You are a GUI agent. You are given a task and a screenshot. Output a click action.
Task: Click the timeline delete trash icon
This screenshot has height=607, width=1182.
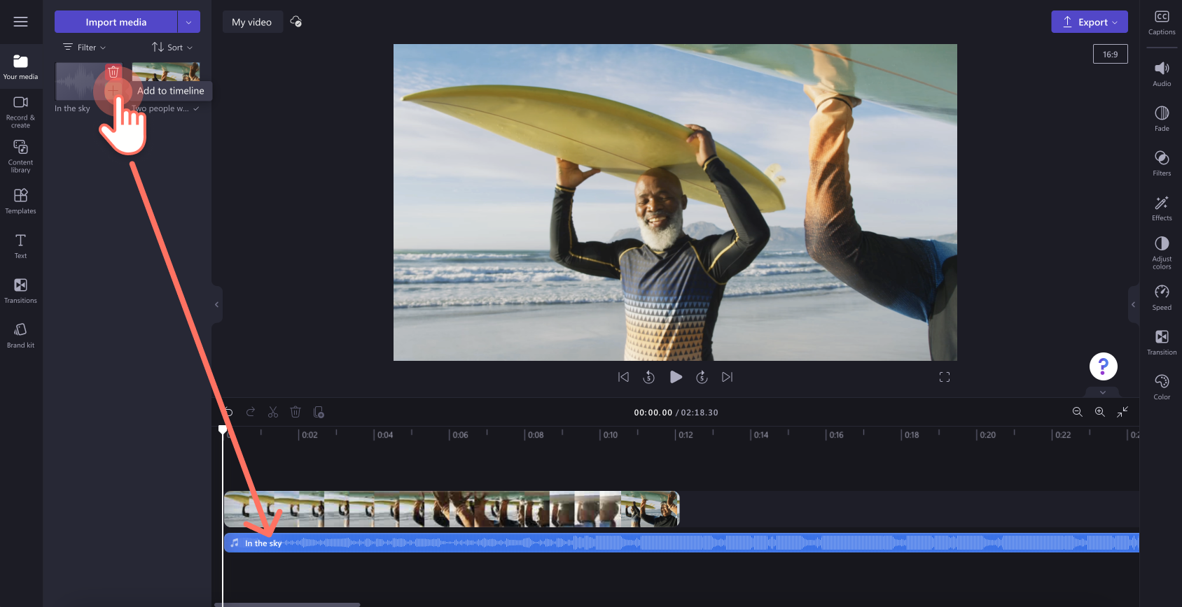(x=295, y=413)
